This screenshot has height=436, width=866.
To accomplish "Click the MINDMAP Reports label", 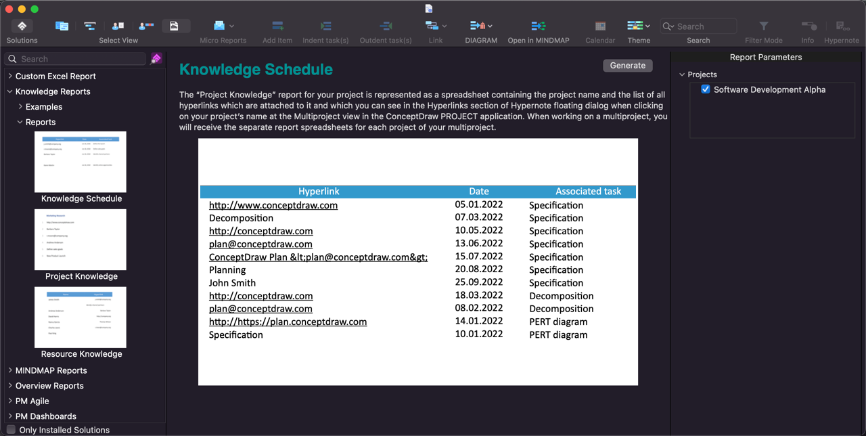I will (x=51, y=370).
